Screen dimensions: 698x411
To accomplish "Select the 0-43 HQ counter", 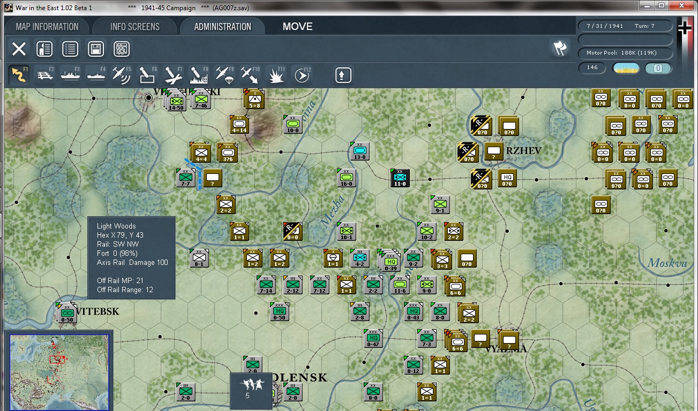I will click(x=414, y=312).
